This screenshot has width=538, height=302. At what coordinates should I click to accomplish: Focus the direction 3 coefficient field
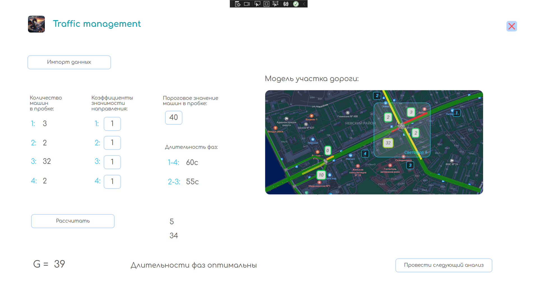[112, 162]
